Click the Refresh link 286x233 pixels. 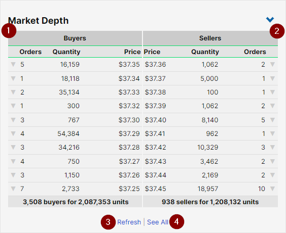129,222
